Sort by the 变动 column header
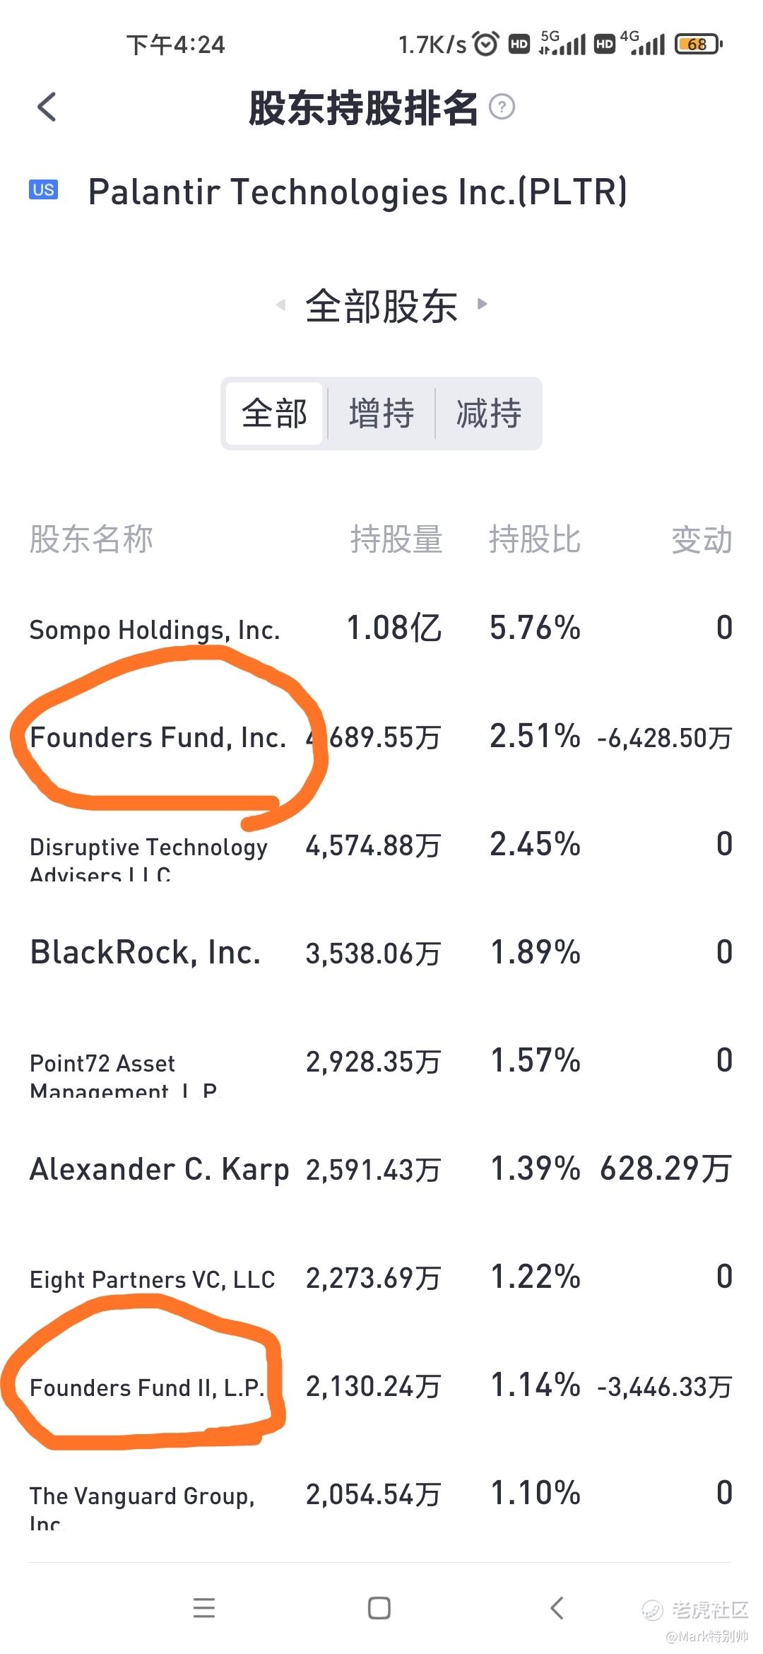 click(702, 539)
